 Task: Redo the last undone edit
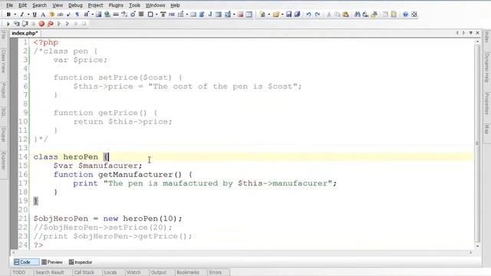[317, 15]
